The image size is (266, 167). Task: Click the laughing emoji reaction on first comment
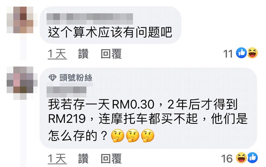(x=253, y=53)
